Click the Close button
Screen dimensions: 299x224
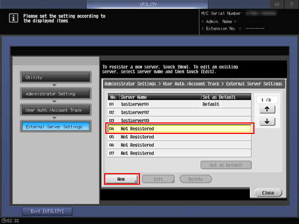point(268,193)
